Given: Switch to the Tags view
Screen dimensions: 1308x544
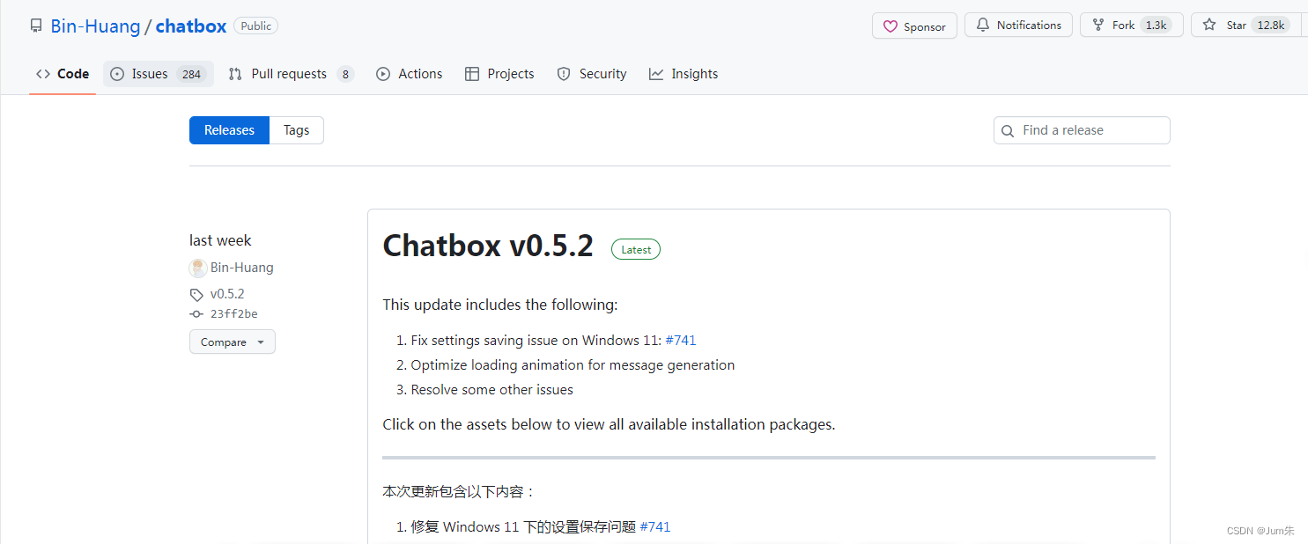Looking at the screenshot, I should tap(296, 130).
